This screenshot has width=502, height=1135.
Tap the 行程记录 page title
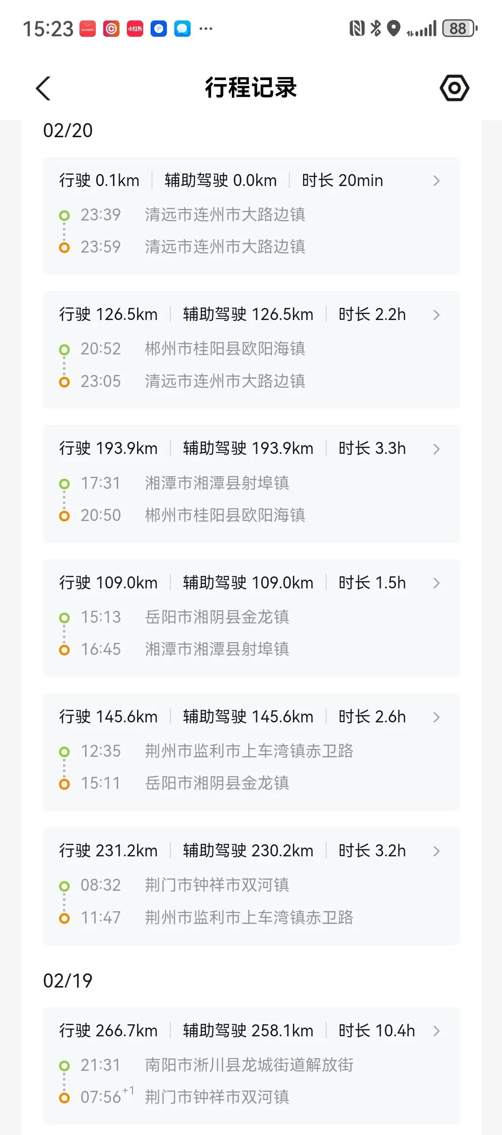pyautogui.click(x=251, y=87)
